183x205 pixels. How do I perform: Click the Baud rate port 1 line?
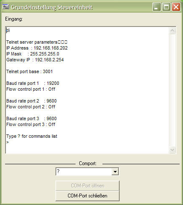click(x=33, y=83)
